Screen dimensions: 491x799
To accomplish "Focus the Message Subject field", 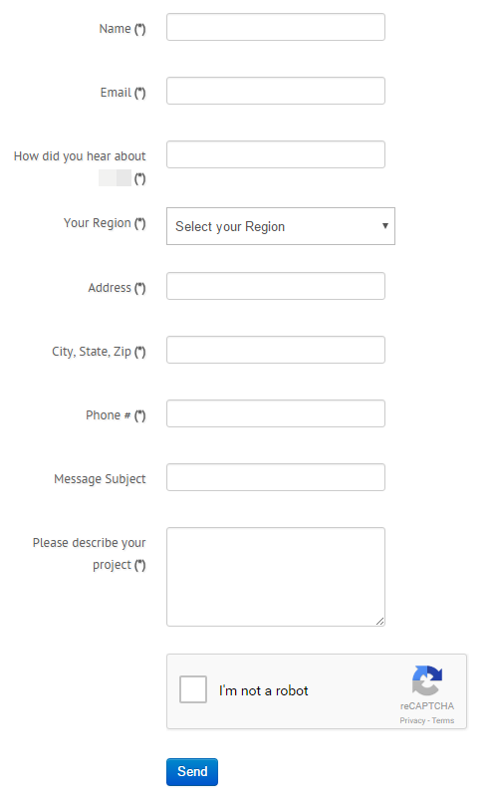I will click(x=276, y=477).
